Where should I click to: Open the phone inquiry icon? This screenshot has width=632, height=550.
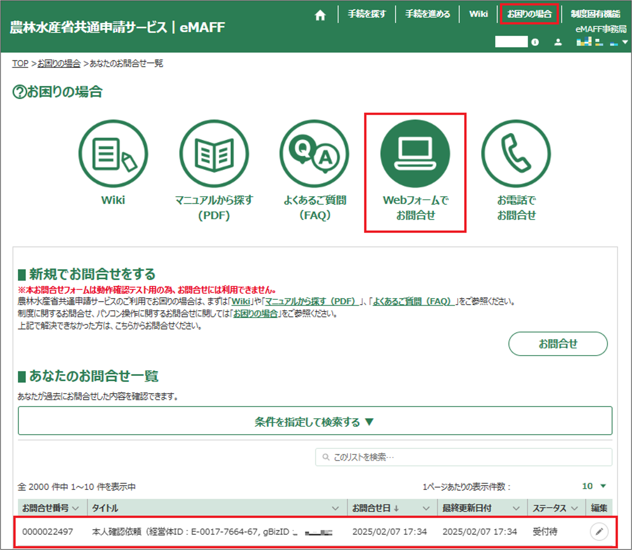point(516,154)
